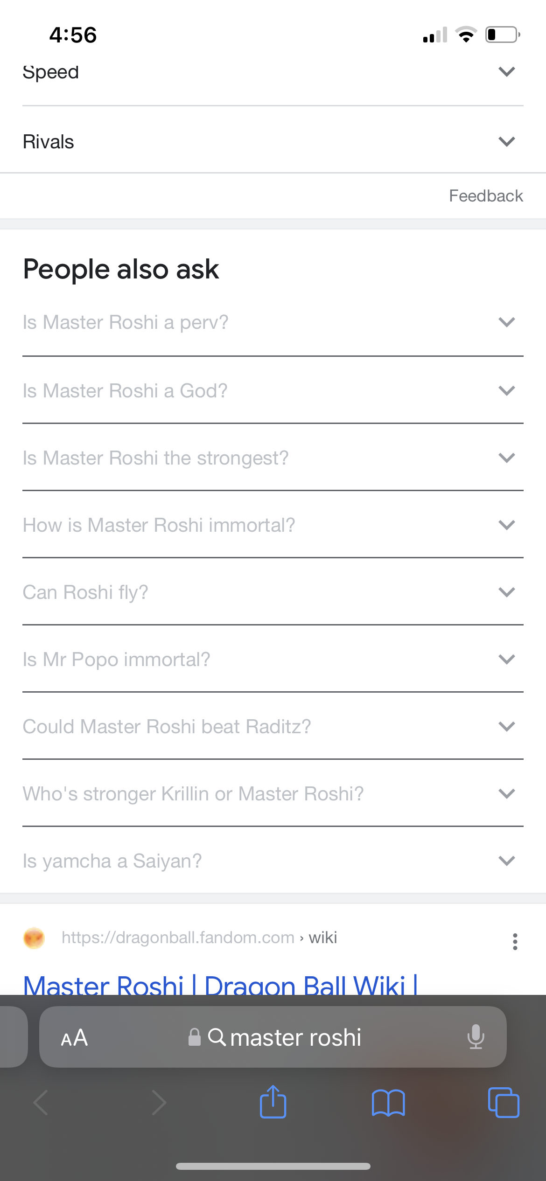
Task: Open the three-dot result options menu
Action: pos(515,941)
